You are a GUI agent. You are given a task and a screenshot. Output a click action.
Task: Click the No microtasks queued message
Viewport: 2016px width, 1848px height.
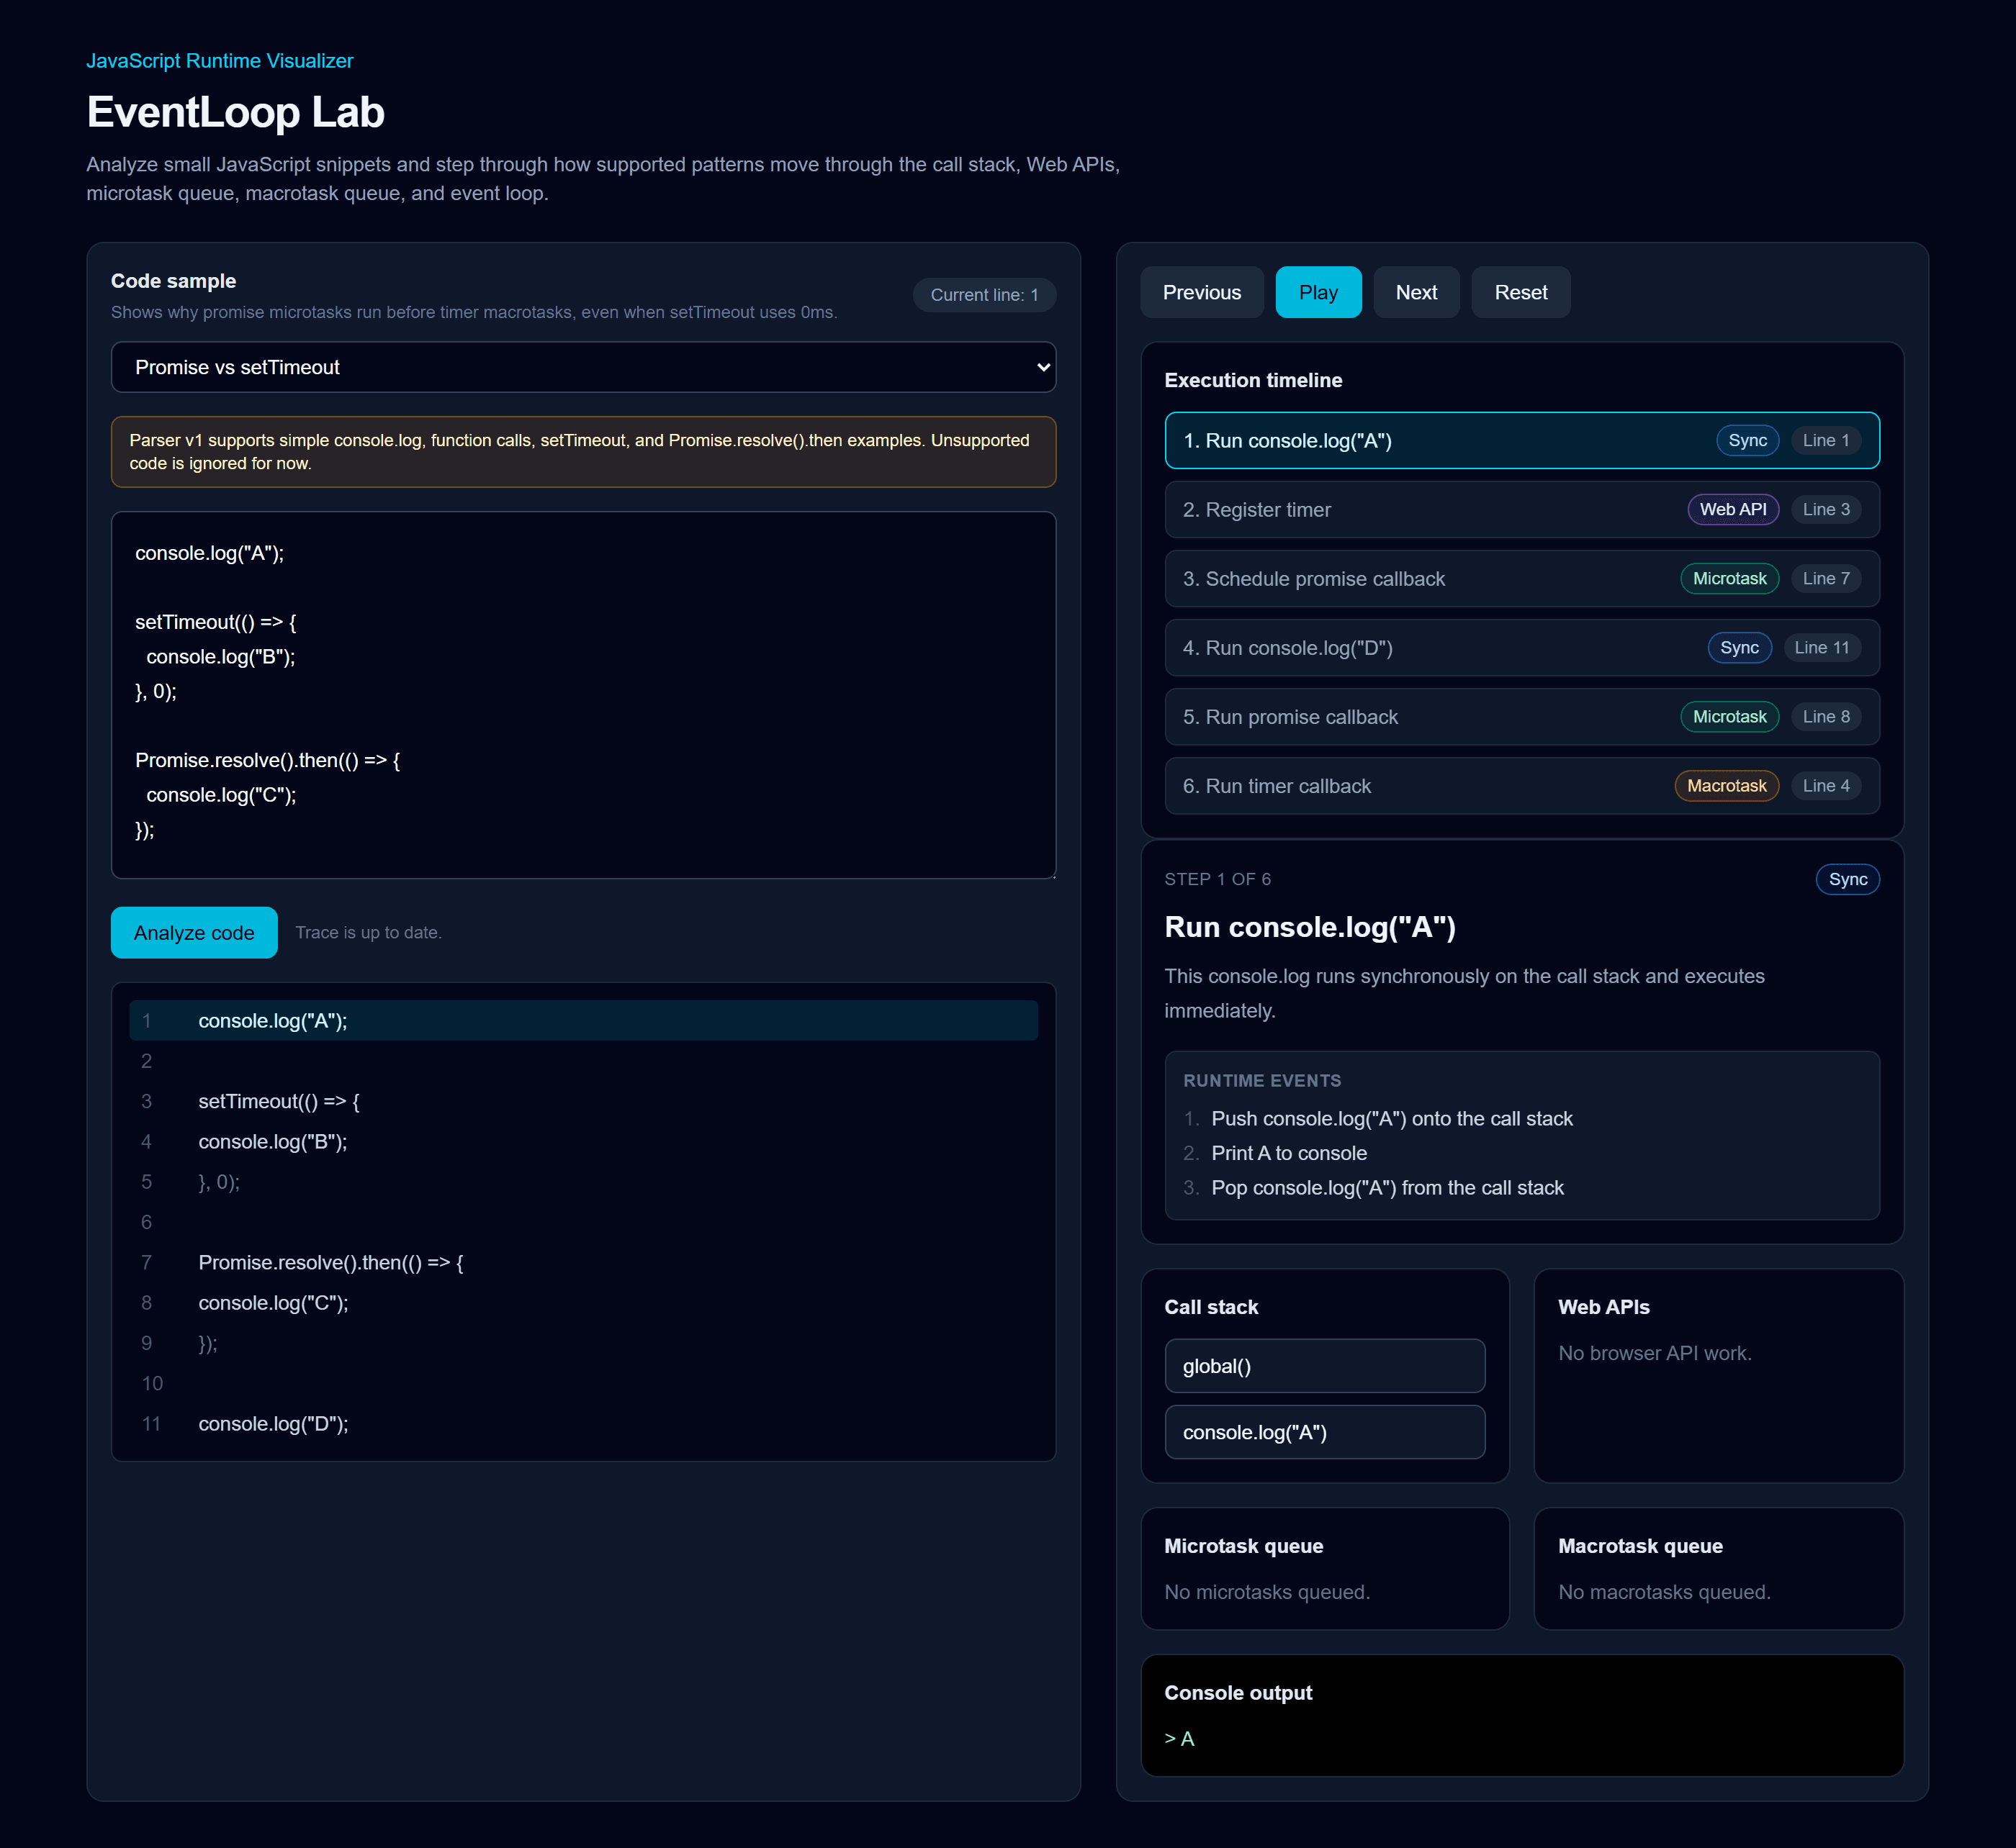click(x=1266, y=1591)
